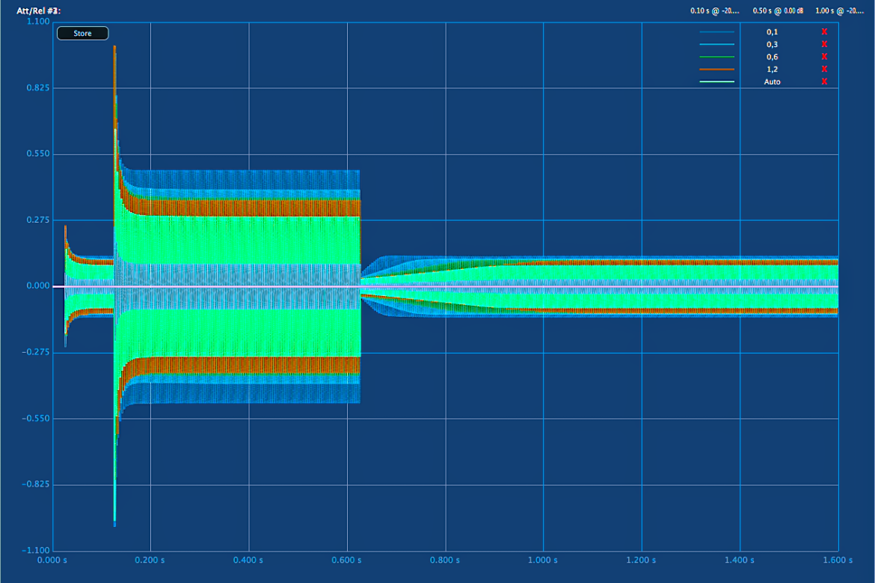Screen dimensions: 875x583
Task: Select the "-0.825" y-axis label
Action: [x=36, y=484]
